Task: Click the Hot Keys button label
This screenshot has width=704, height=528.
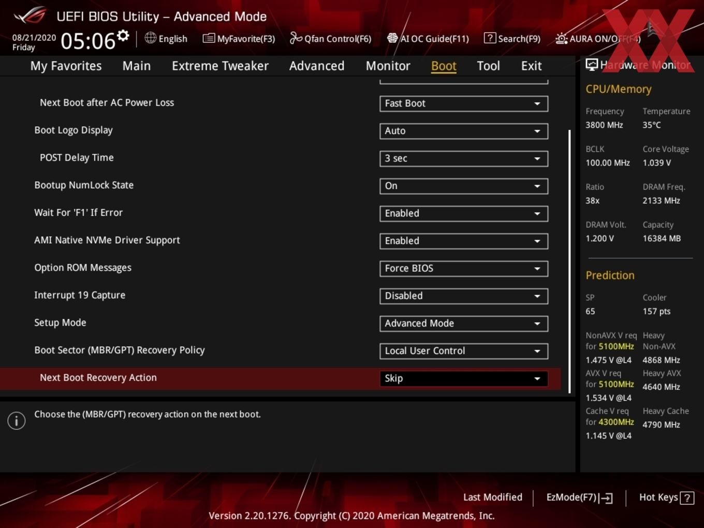Action: tap(658, 497)
